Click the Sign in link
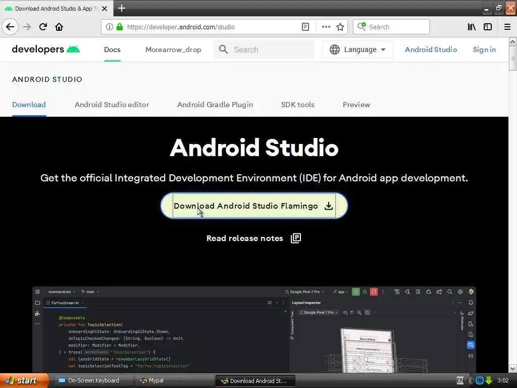This screenshot has width=517, height=388. [484, 50]
